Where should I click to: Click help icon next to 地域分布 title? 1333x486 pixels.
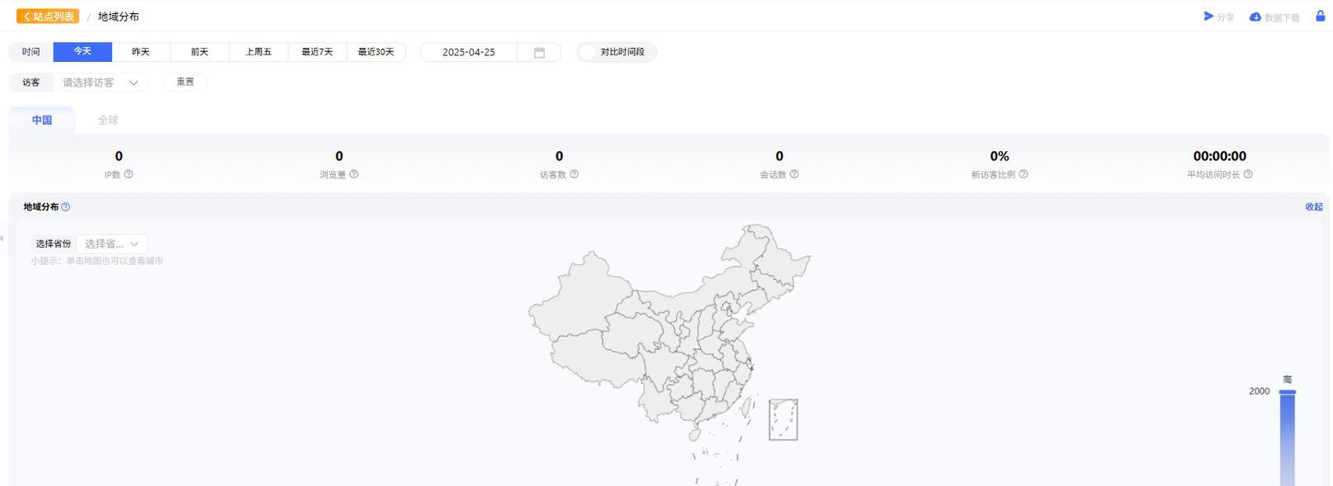tap(66, 207)
